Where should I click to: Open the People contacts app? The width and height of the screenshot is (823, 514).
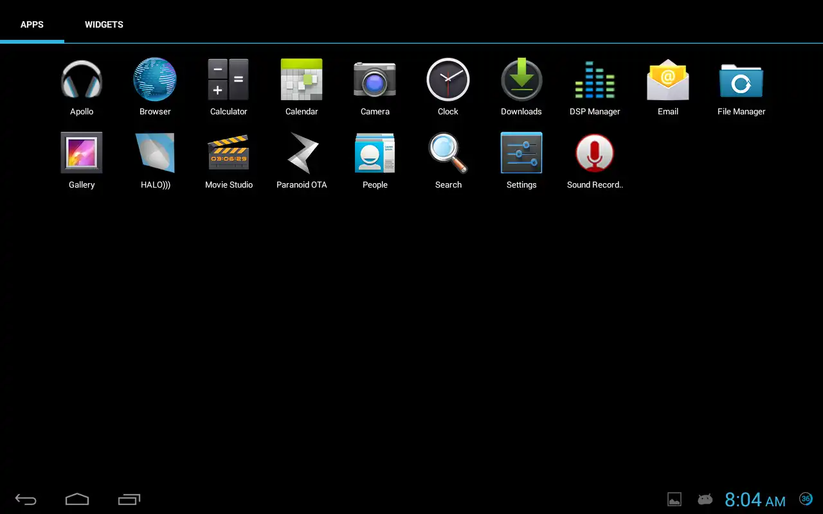(x=375, y=160)
